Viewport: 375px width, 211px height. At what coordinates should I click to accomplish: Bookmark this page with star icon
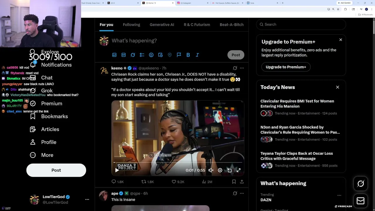(x=338, y=9)
